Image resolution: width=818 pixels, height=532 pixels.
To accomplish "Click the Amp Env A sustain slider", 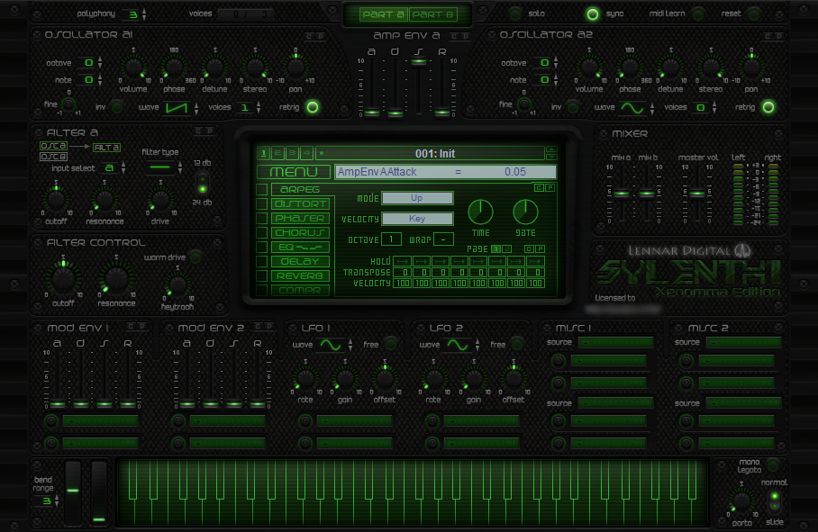I will [x=418, y=61].
